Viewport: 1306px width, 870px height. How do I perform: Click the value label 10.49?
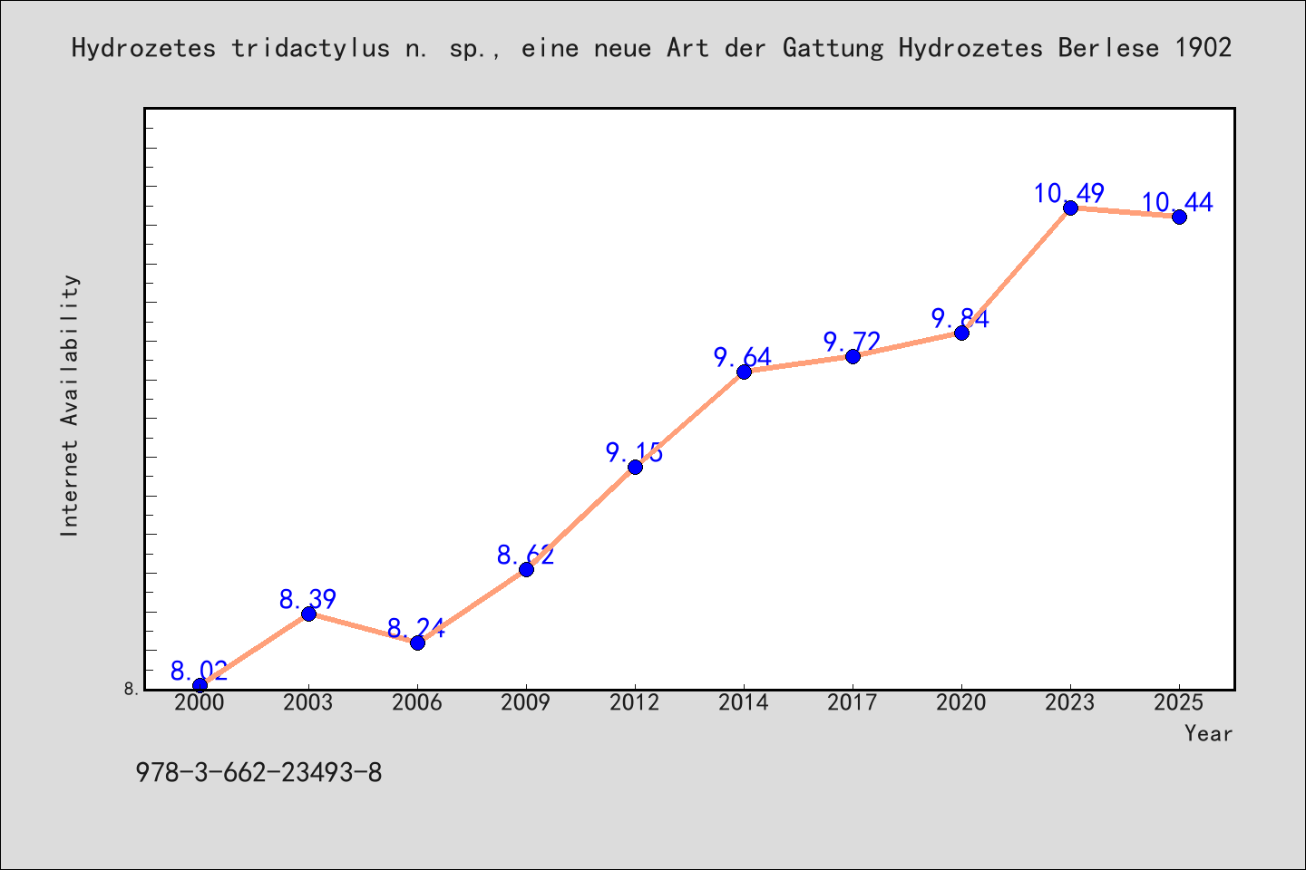[1069, 193]
